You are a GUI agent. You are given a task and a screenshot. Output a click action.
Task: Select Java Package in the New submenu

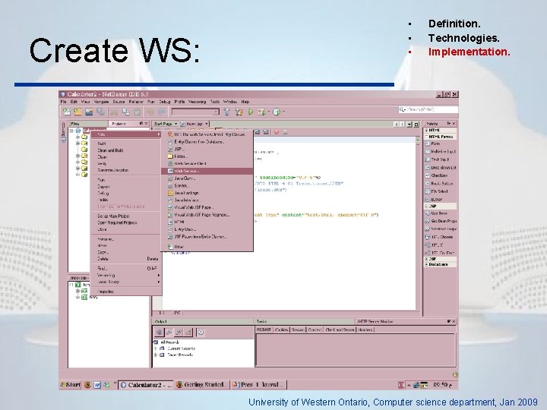207,193
